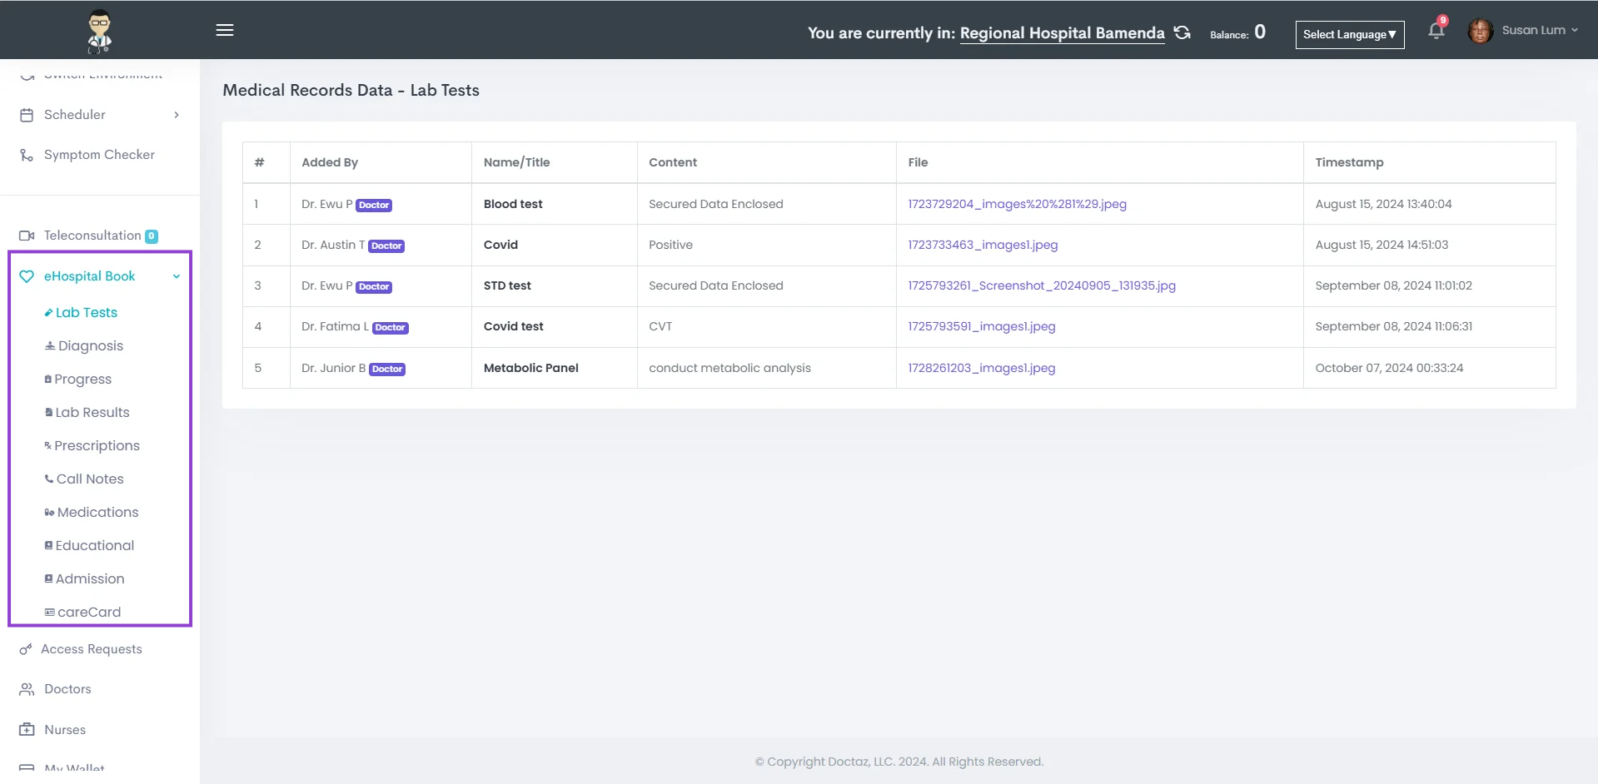This screenshot has height=784, width=1598.
Task: Click the notification bell icon
Action: coord(1436,32)
